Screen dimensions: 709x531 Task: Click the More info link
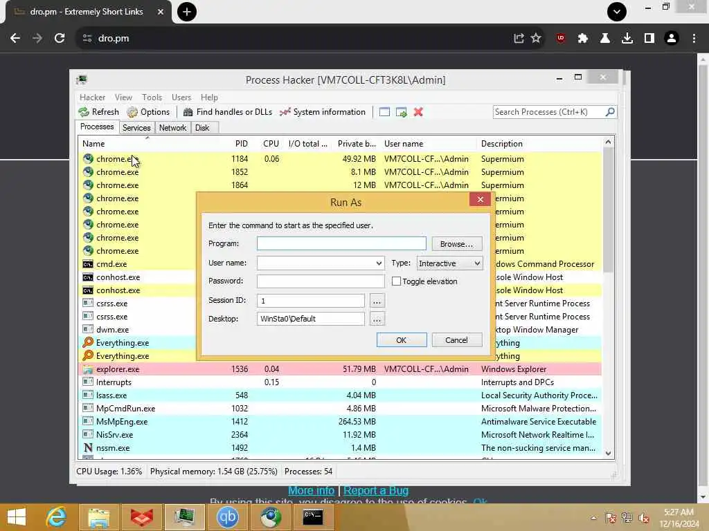coord(311,490)
